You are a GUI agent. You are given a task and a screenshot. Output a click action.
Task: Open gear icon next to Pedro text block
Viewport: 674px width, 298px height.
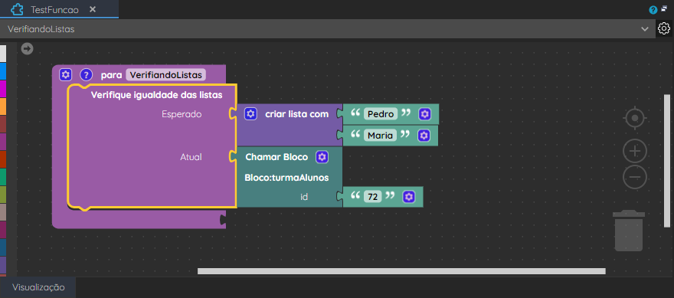pyautogui.click(x=424, y=114)
